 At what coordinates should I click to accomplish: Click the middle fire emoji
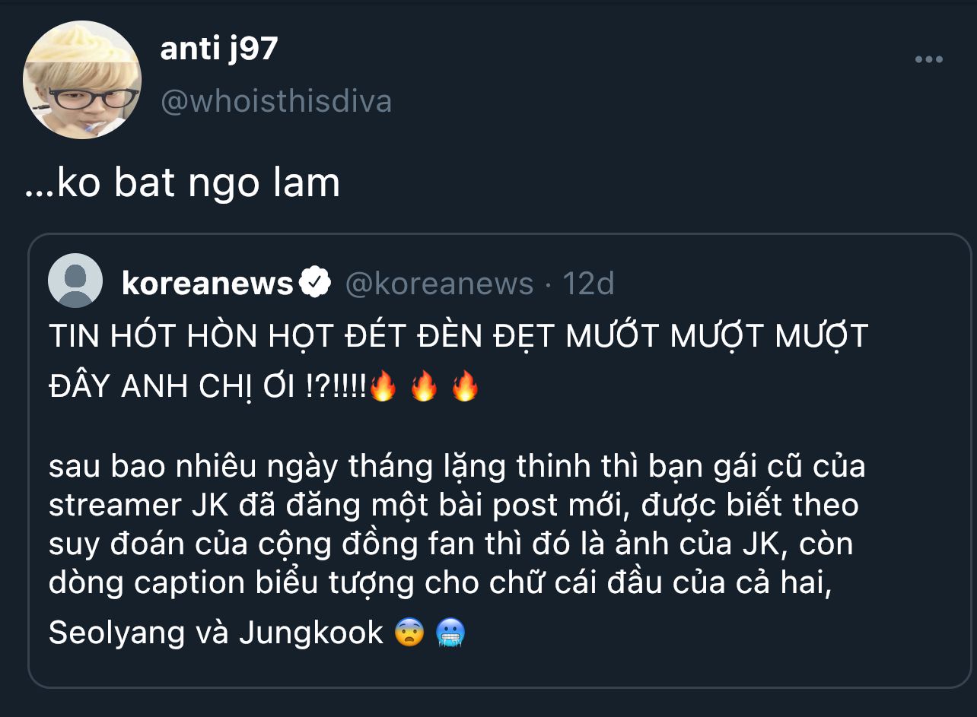click(x=424, y=387)
